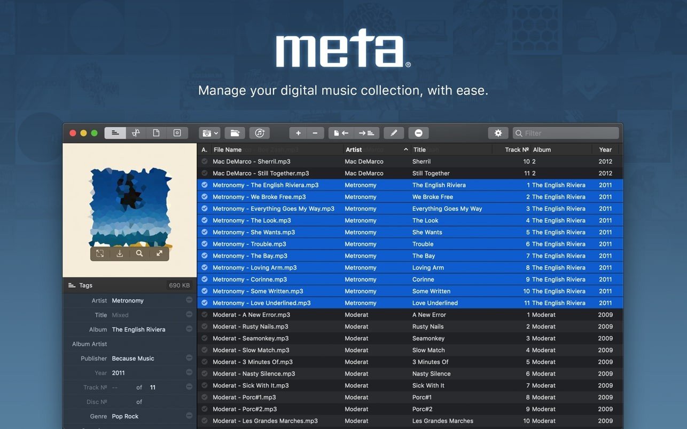Click the artwork view toolbar icon
Screen dimensions: 687x429
[x=177, y=133]
